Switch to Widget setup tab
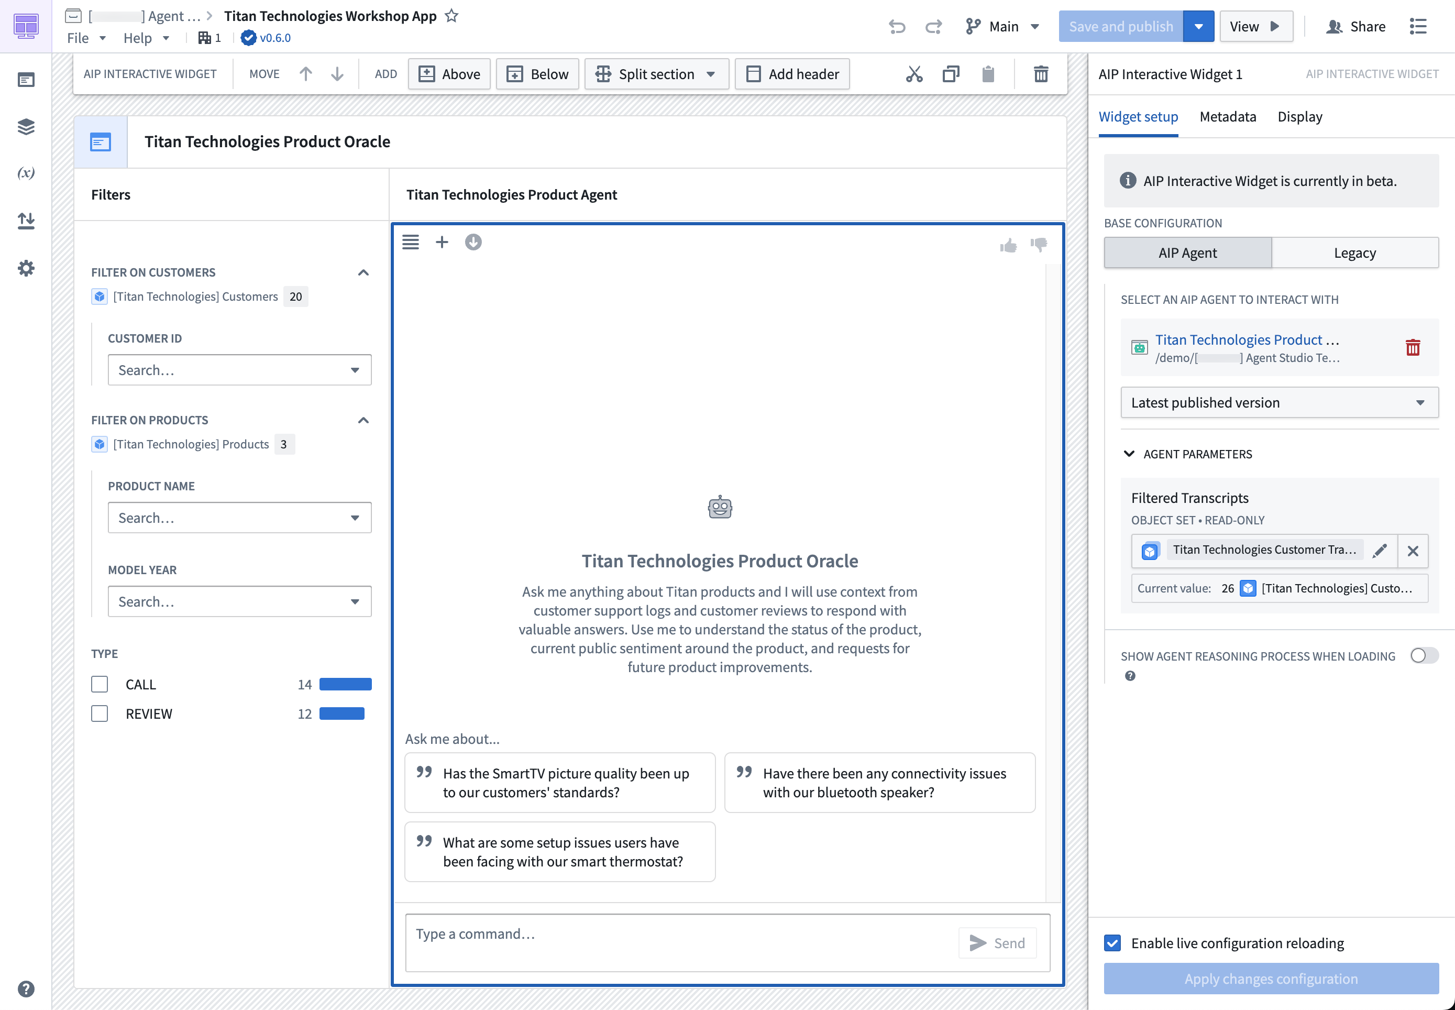This screenshot has height=1010, width=1455. click(x=1138, y=116)
